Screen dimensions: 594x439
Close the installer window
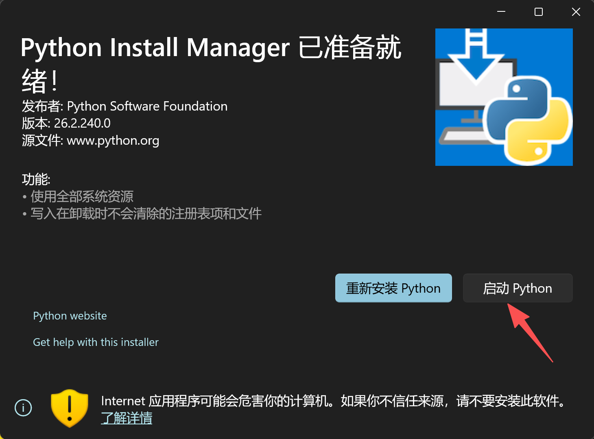tap(576, 12)
